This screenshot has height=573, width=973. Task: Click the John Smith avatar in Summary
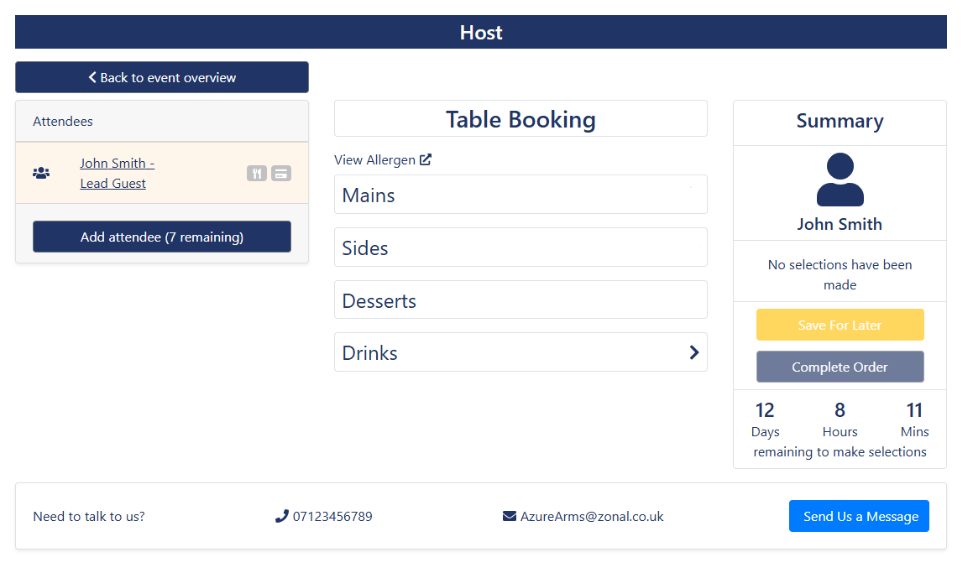(840, 180)
